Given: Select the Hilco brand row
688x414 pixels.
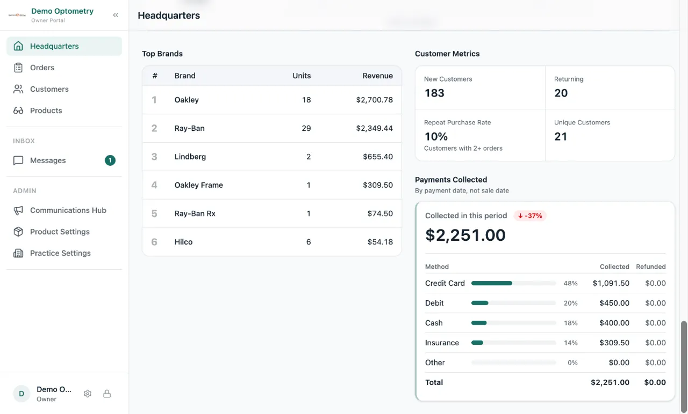Looking at the screenshot, I should point(272,242).
